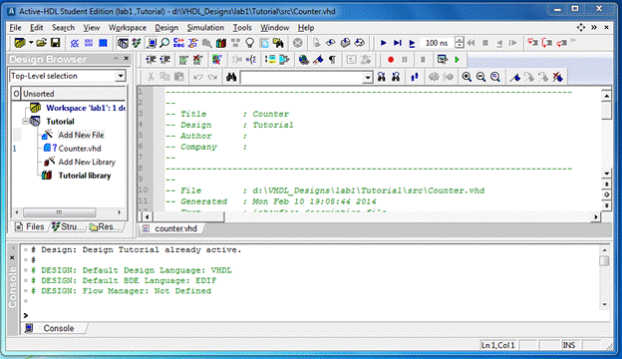Click editor vertical scrollbar down arrow
622x359 pixels.
pyautogui.click(x=606, y=174)
